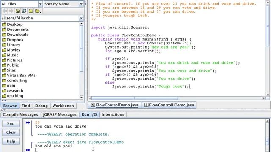271x152 pixels.
Task: Select the Movies folder
Action: coord(13,50)
